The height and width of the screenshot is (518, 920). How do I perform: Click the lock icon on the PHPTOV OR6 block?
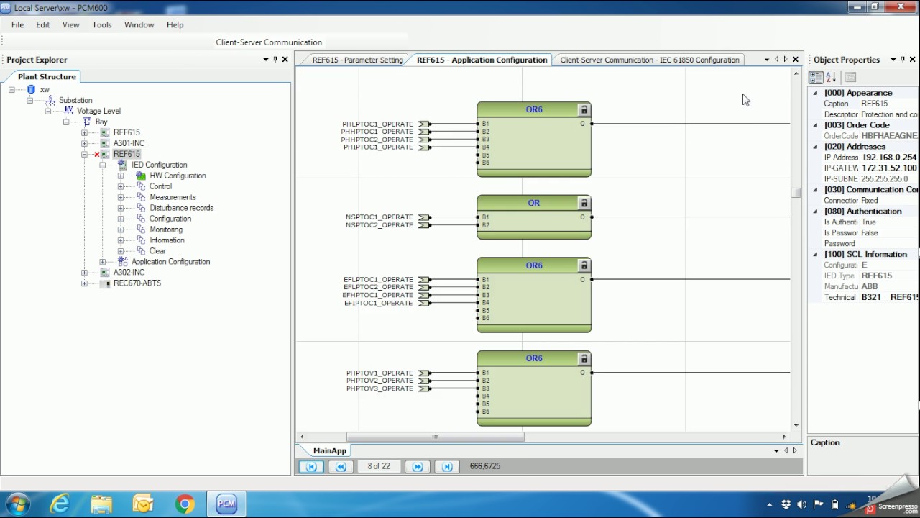[x=584, y=359]
